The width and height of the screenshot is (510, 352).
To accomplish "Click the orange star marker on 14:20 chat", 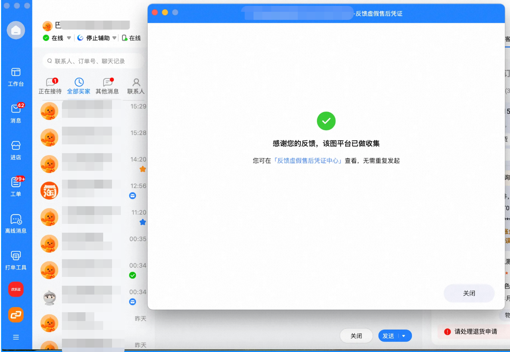I will [x=143, y=169].
